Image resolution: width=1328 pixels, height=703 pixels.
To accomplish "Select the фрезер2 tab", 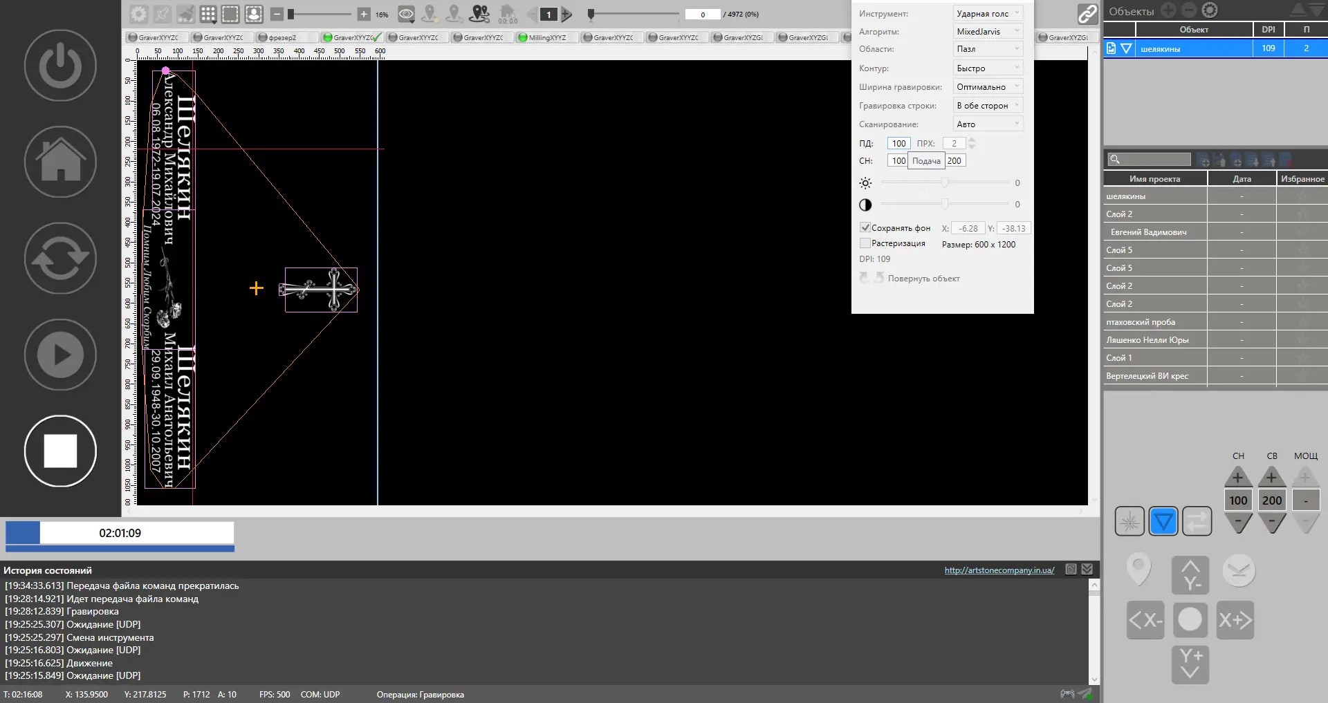I will click(282, 37).
